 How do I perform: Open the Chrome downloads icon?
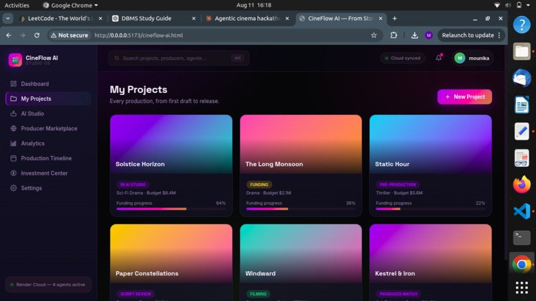coord(414,35)
